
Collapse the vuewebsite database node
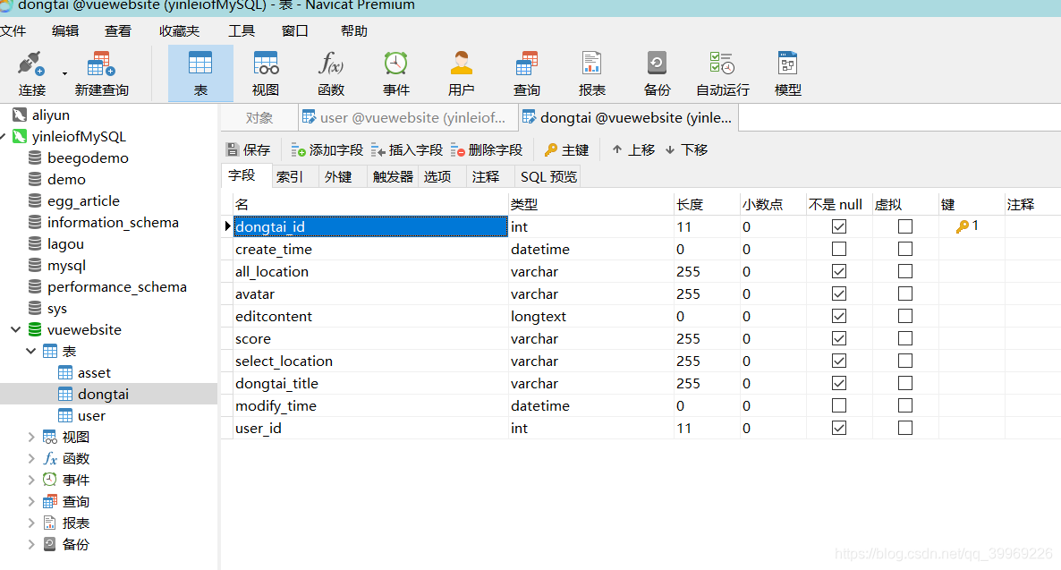tap(15, 329)
